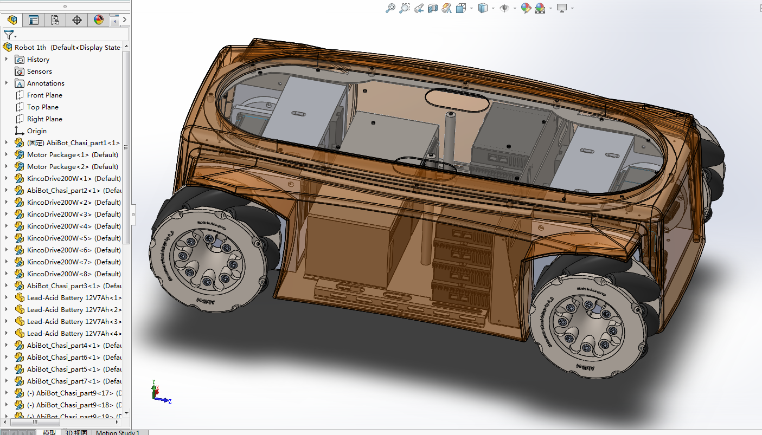Image resolution: width=762 pixels, height=435 pixels.
Task: Select Lead-Acid Battery 12V7Ah<3>
Action: (x=74, y=321)
